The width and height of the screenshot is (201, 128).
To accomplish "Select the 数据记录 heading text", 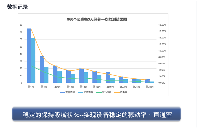I will point(17,7).
